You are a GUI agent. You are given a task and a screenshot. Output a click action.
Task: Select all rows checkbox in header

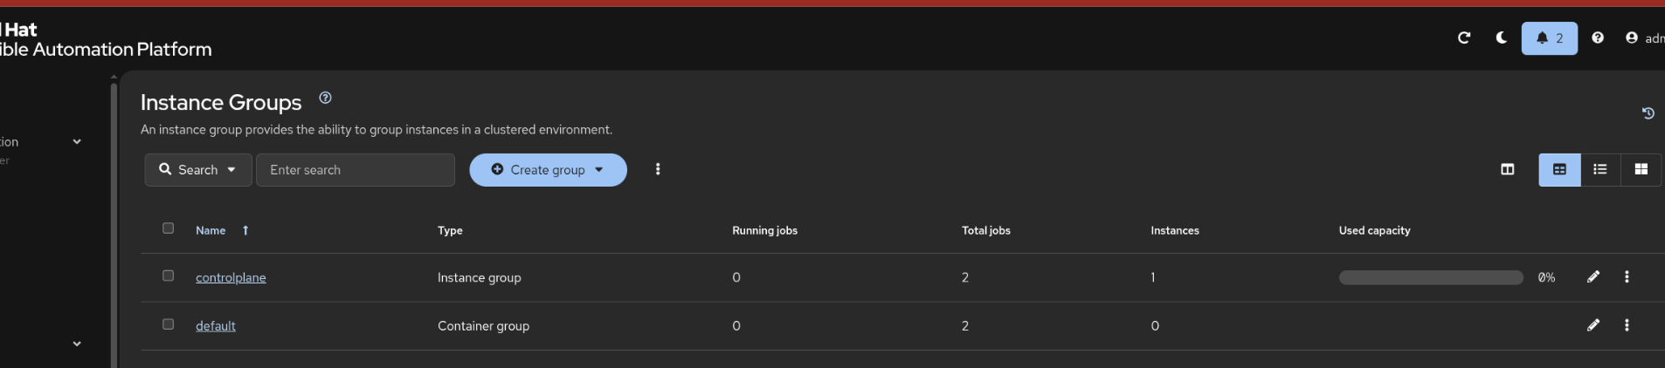pos(169,228)
